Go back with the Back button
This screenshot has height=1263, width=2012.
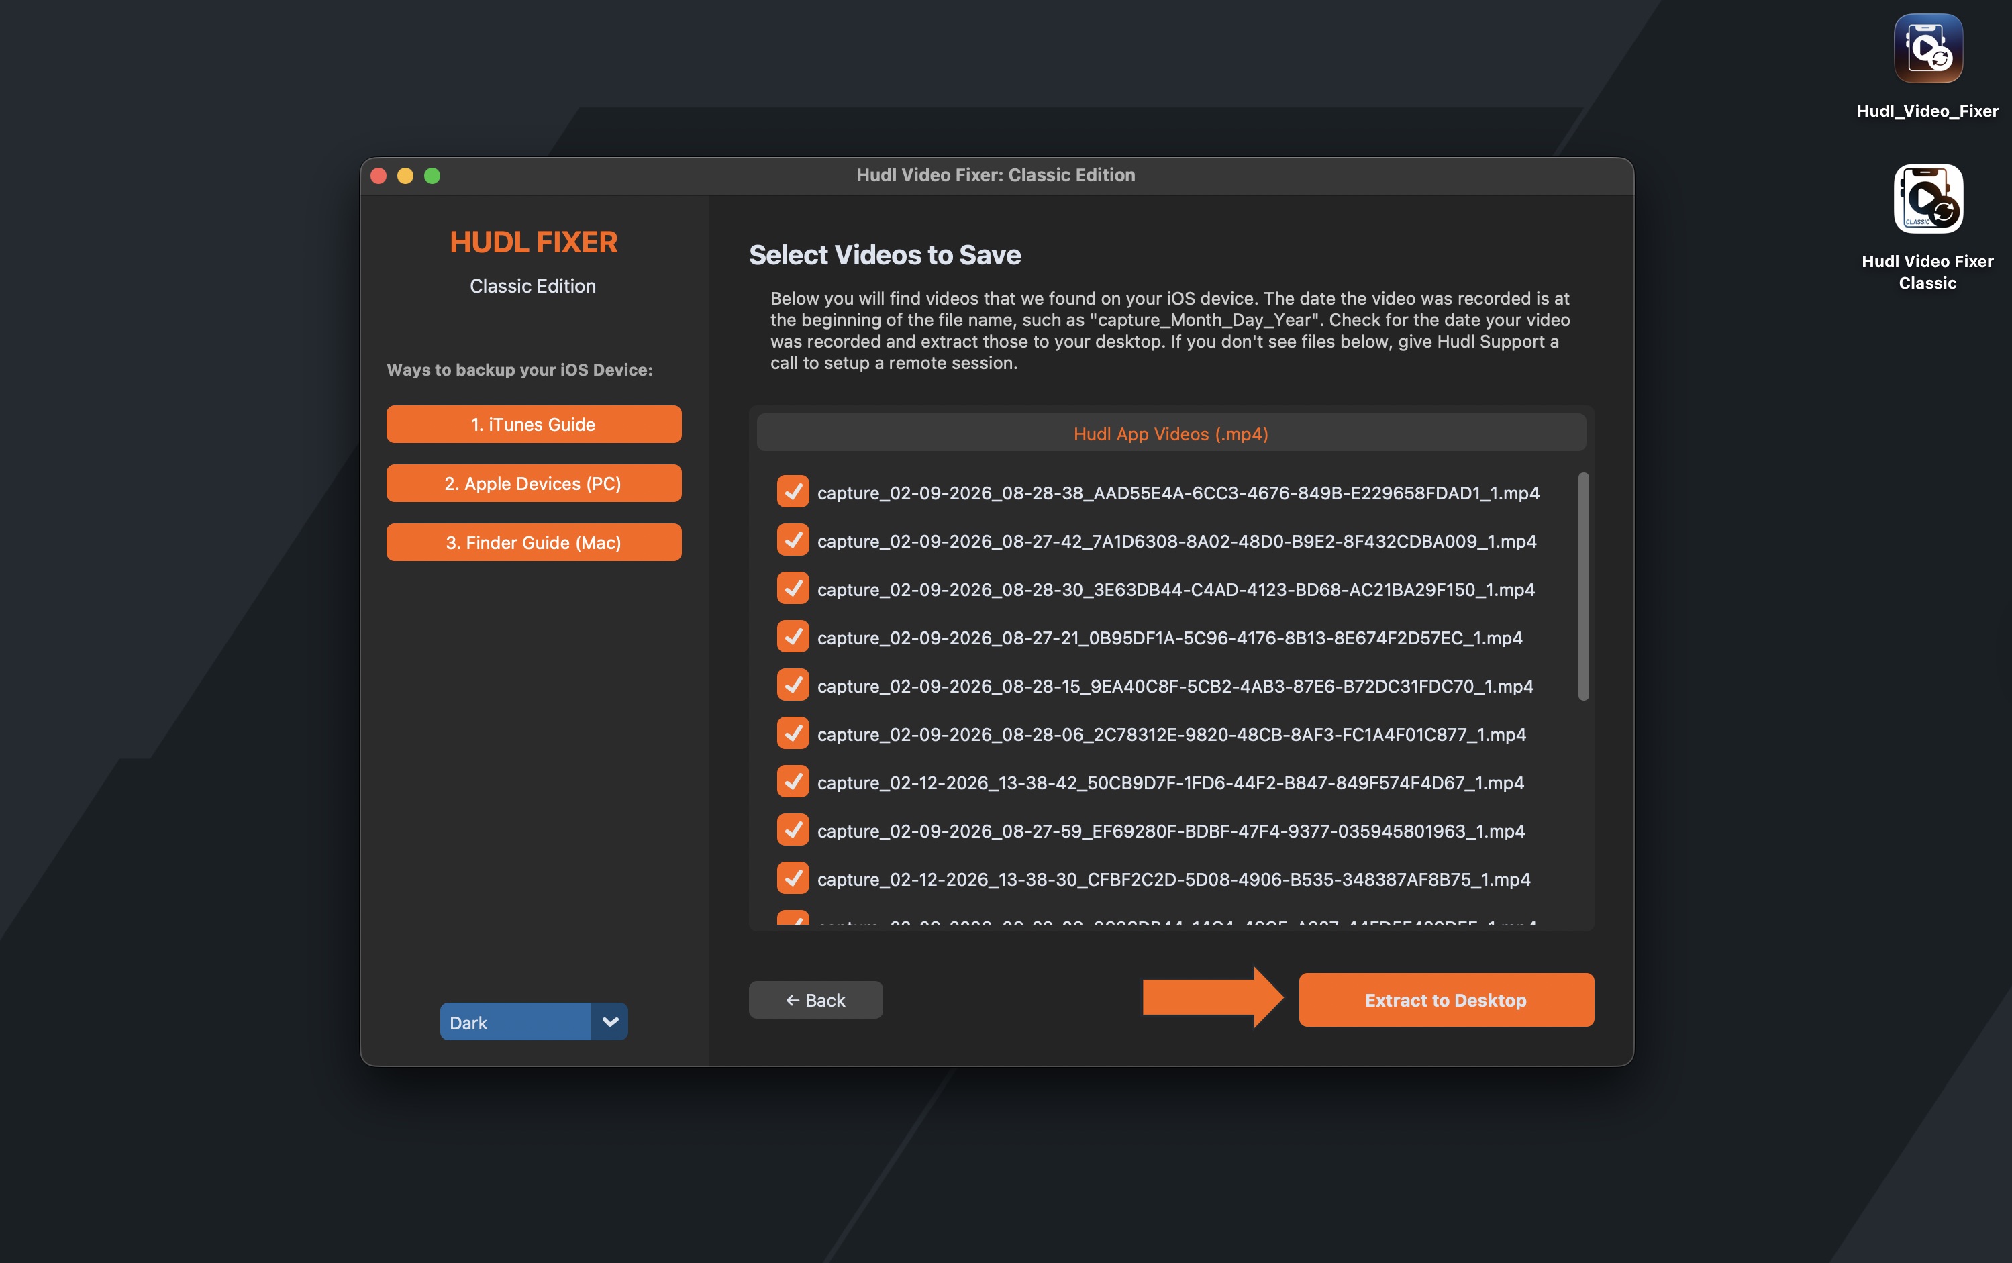point(815,1000)
